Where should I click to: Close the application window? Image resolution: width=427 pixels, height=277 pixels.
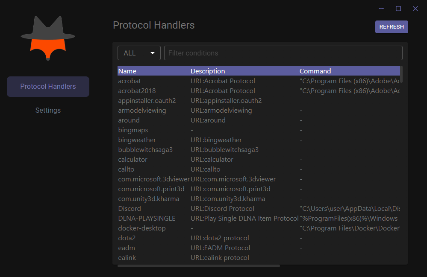(415, 9)
